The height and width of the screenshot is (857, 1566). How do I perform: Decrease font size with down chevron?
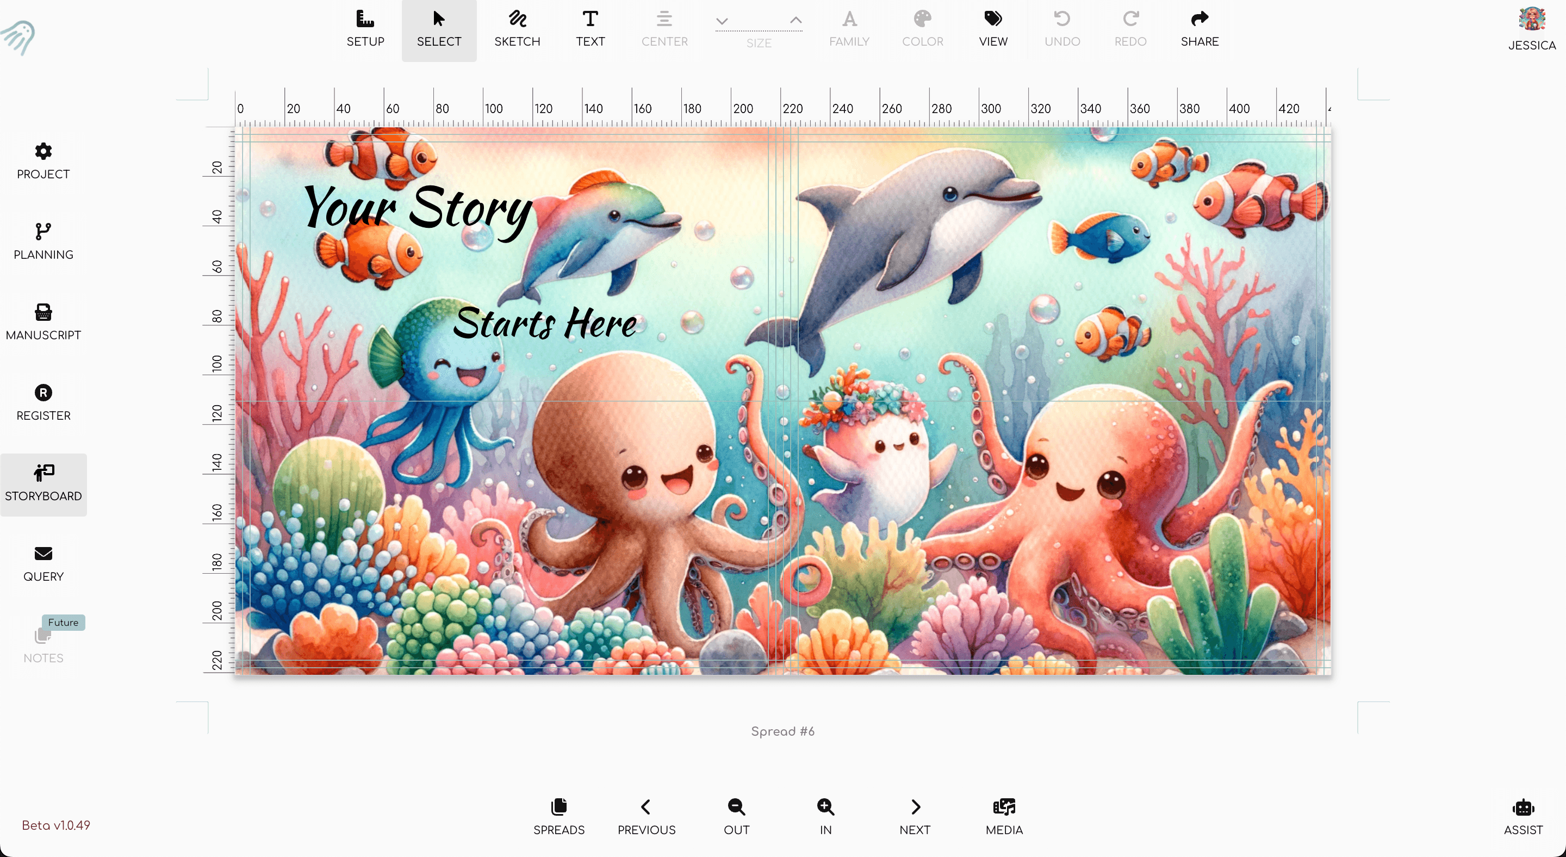tap(722, 21)
